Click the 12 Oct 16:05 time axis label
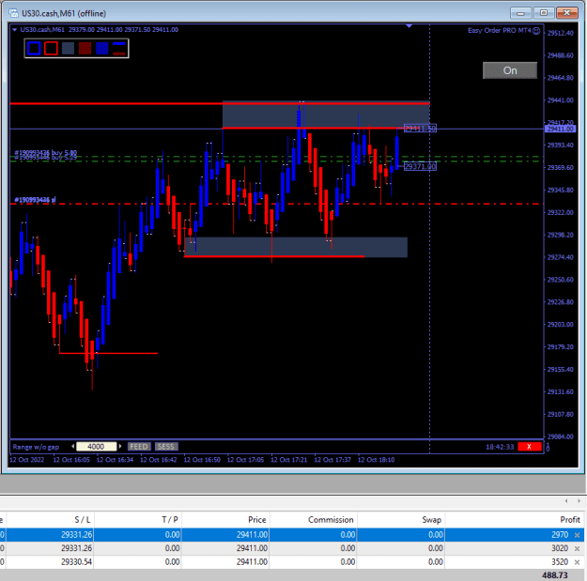587x581 pixels. [x=71, y=460]
